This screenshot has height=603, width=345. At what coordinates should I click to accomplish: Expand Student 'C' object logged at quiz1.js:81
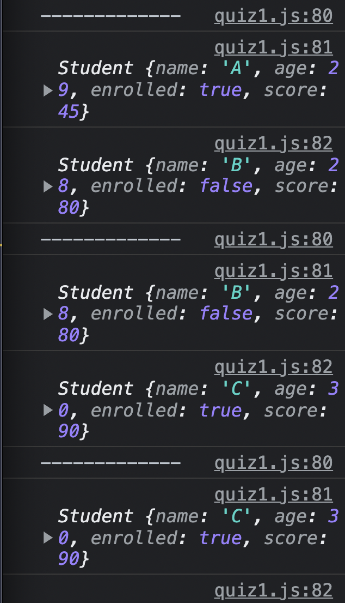47,538
